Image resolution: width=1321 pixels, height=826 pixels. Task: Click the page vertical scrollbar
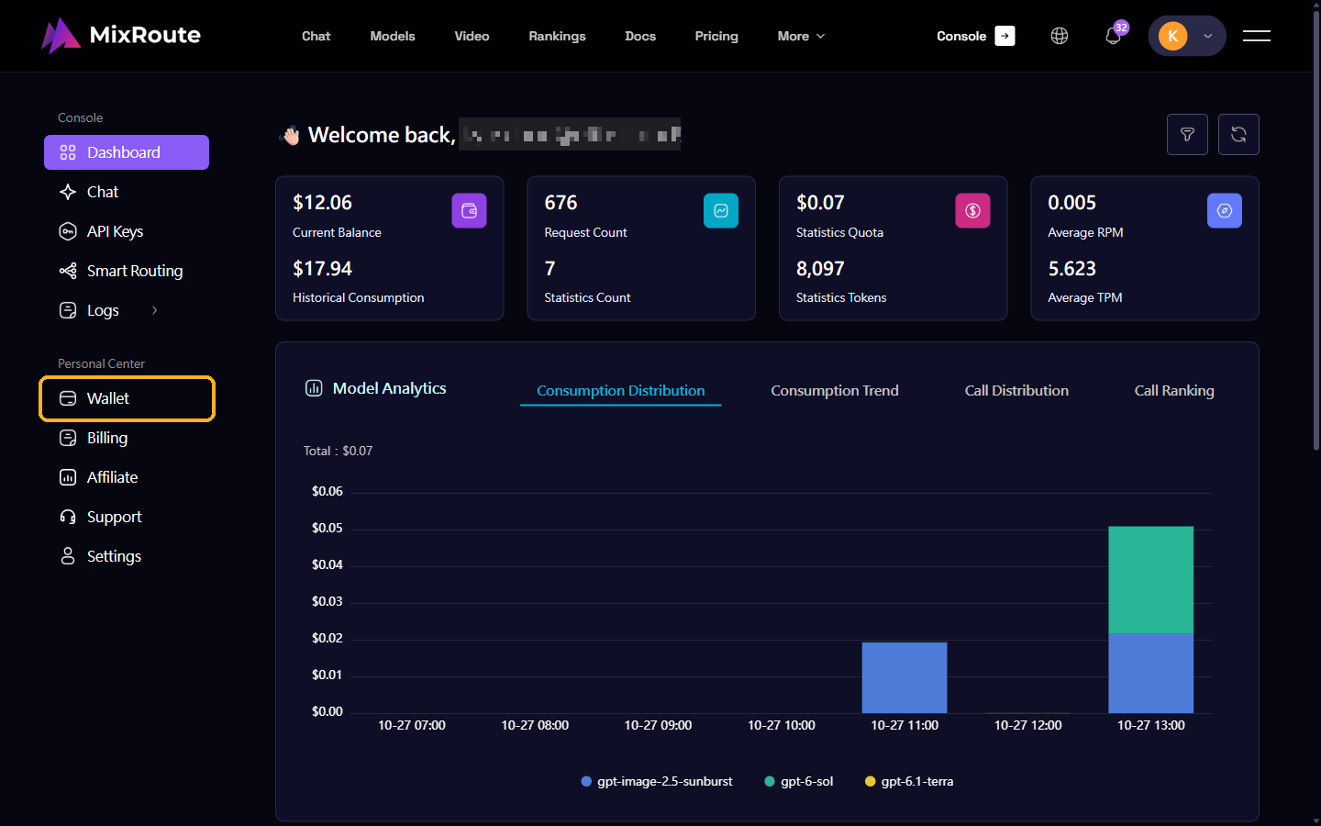pos(1316,229)
